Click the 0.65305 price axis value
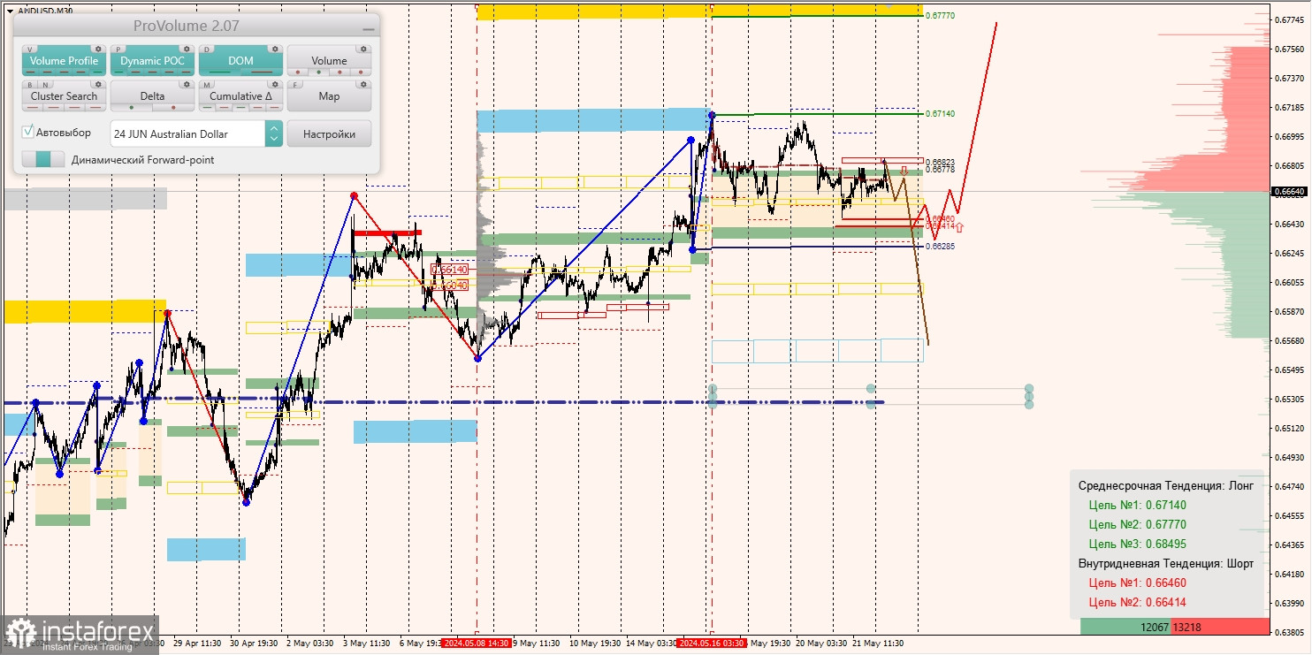The height and width of the screenshot is (655, 1312). (1289, 400)
